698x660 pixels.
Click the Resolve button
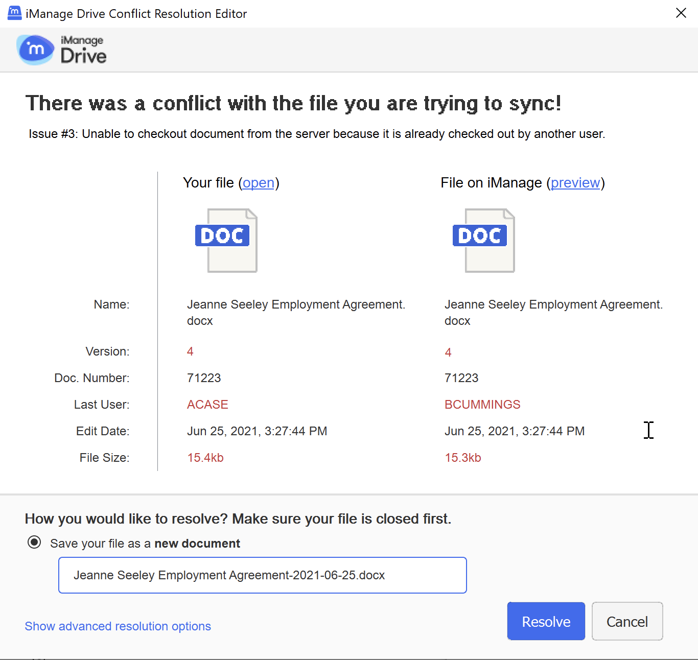tap(546, 621)
